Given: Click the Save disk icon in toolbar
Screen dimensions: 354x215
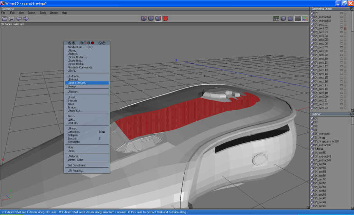Looking at the screenshot, I should click(11, 19).
